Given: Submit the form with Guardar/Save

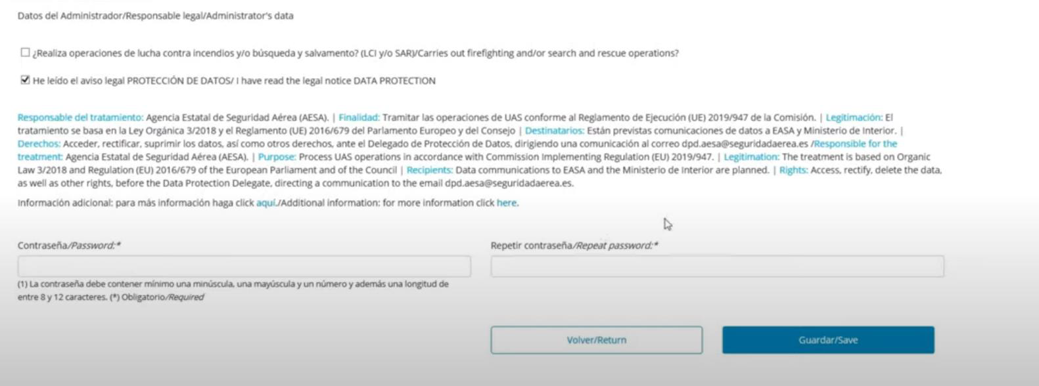Looking at the screenshot, I should (828, 340).
